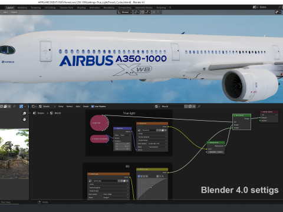
Task: Click the World datablock name field
Action: pyautogui.click(x=172, y=107)
